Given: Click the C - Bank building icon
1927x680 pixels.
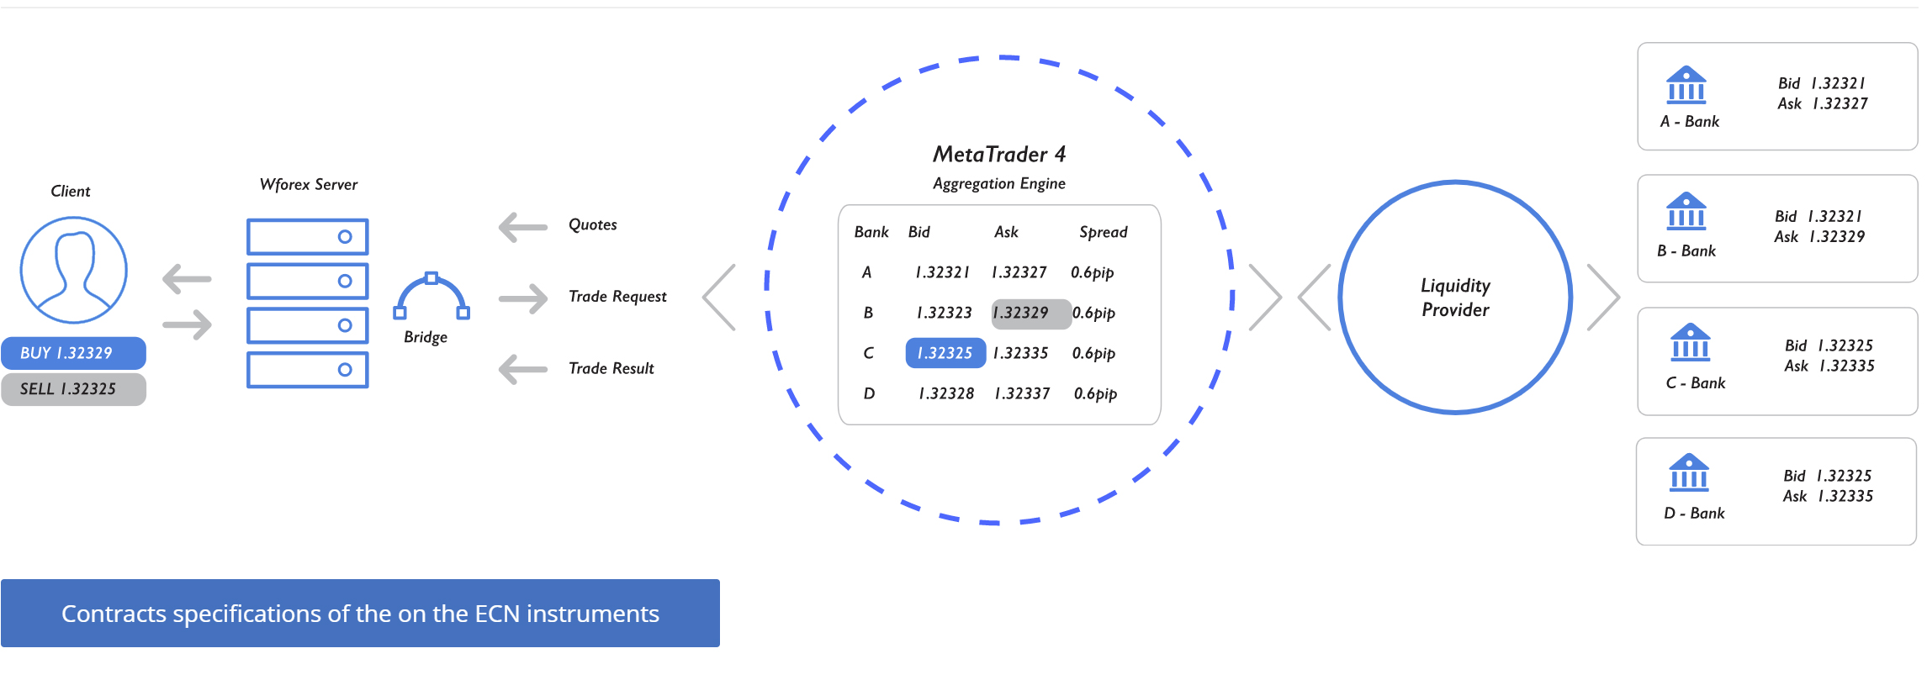Looking at the screenshot, I should pyautogui.click(x=1691, y=342).
